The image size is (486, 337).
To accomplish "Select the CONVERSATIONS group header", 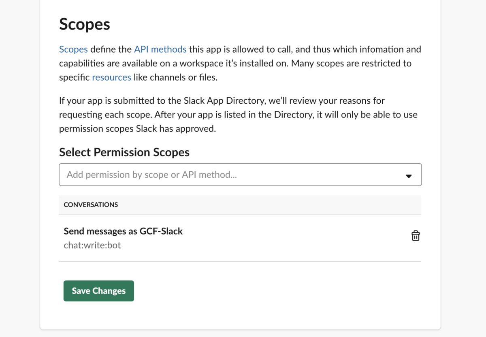I will pos(91,205).
